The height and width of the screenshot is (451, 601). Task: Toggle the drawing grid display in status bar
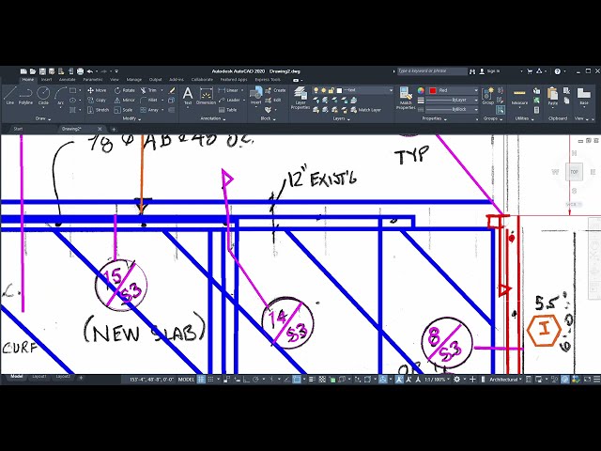click(201, 380)
